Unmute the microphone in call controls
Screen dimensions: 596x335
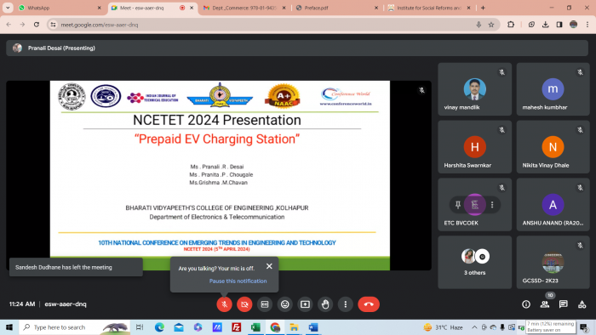[224, 304]
